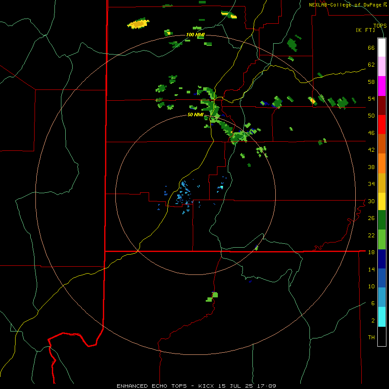389x389 pixels.
Task: Click the 30 legend value
Action: click(371, 201)
